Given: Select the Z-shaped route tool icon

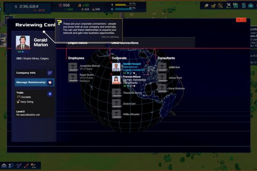Looking at the screenshot, I should (x=33, y=166).
